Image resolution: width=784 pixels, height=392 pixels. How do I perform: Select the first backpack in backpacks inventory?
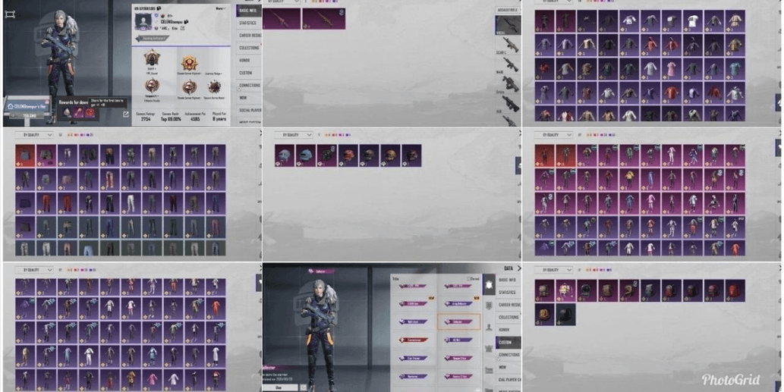click(x=544, y=290)
